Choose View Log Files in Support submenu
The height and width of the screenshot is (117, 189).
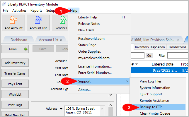pos(158,81)
